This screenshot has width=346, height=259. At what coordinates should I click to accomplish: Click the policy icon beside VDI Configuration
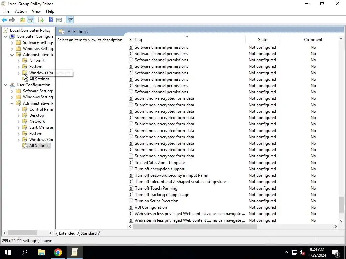coord(131,207)
